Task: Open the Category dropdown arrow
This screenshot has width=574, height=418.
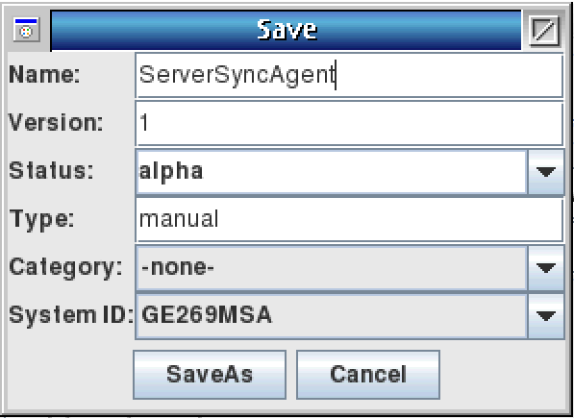Action: [546, 268]
